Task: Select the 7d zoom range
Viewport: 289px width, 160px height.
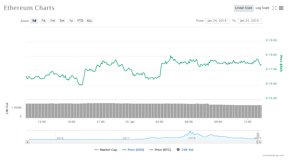Action: tap(43, 21)
